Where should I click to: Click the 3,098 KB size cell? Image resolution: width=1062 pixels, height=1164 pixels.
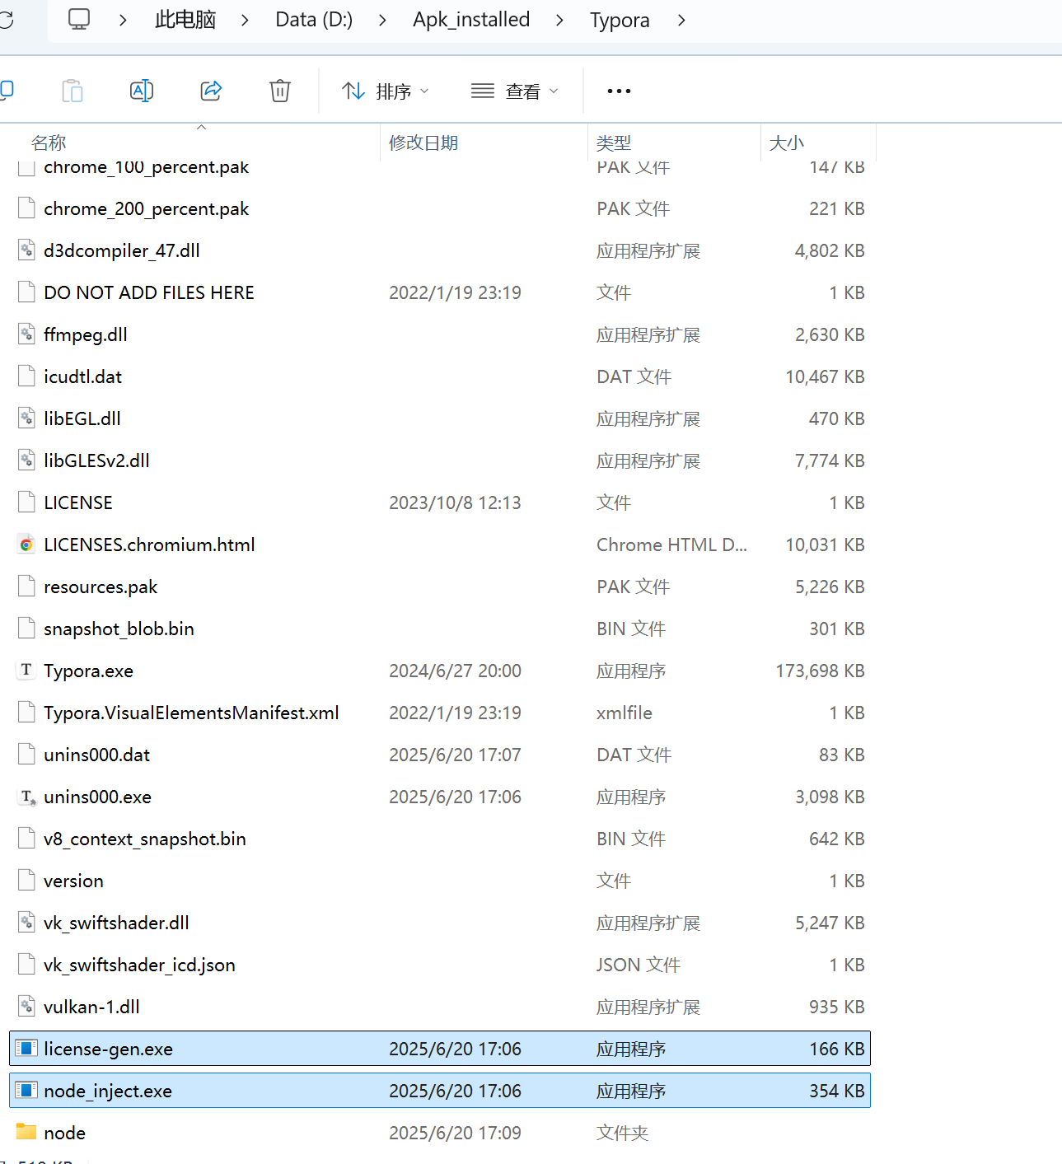[830, 797]
